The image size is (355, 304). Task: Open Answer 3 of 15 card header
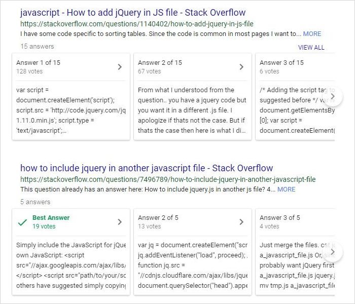(x=281, y=63)
